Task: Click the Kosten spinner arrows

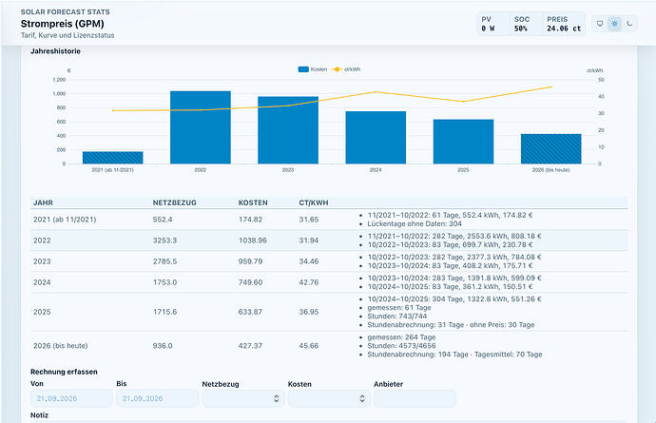Action: [x=362, y=398]
